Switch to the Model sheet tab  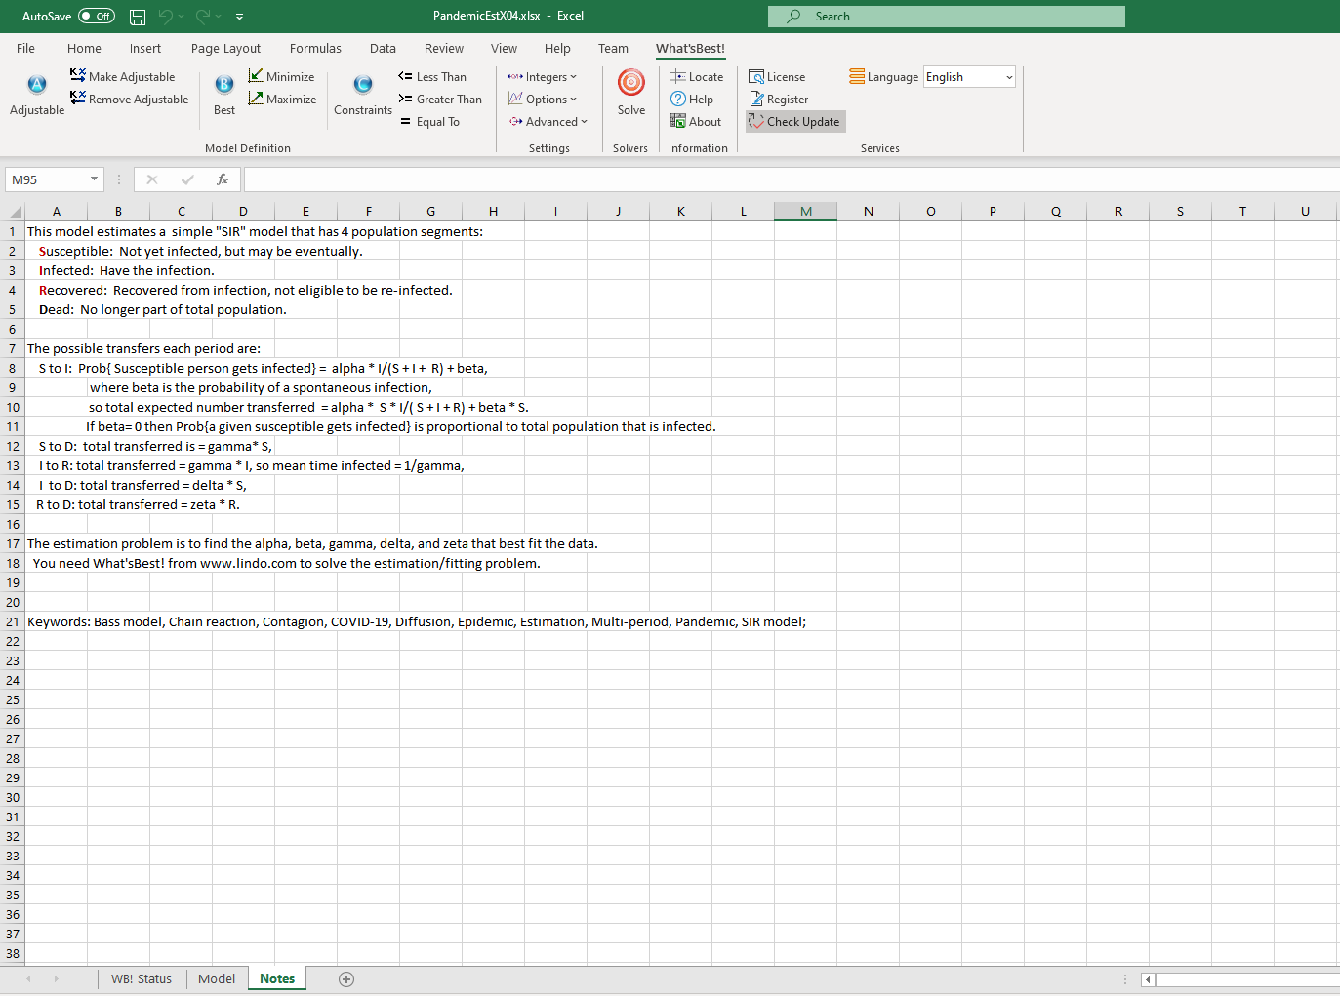[216, 979]
